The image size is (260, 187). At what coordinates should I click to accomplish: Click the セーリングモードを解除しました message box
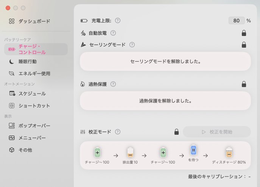(165, 62)
